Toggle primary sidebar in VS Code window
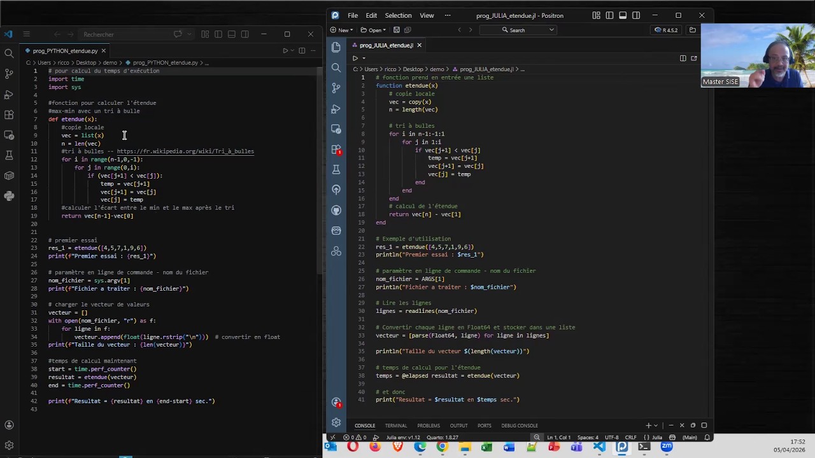The image size is (815, 458). (x=218, y=34)
